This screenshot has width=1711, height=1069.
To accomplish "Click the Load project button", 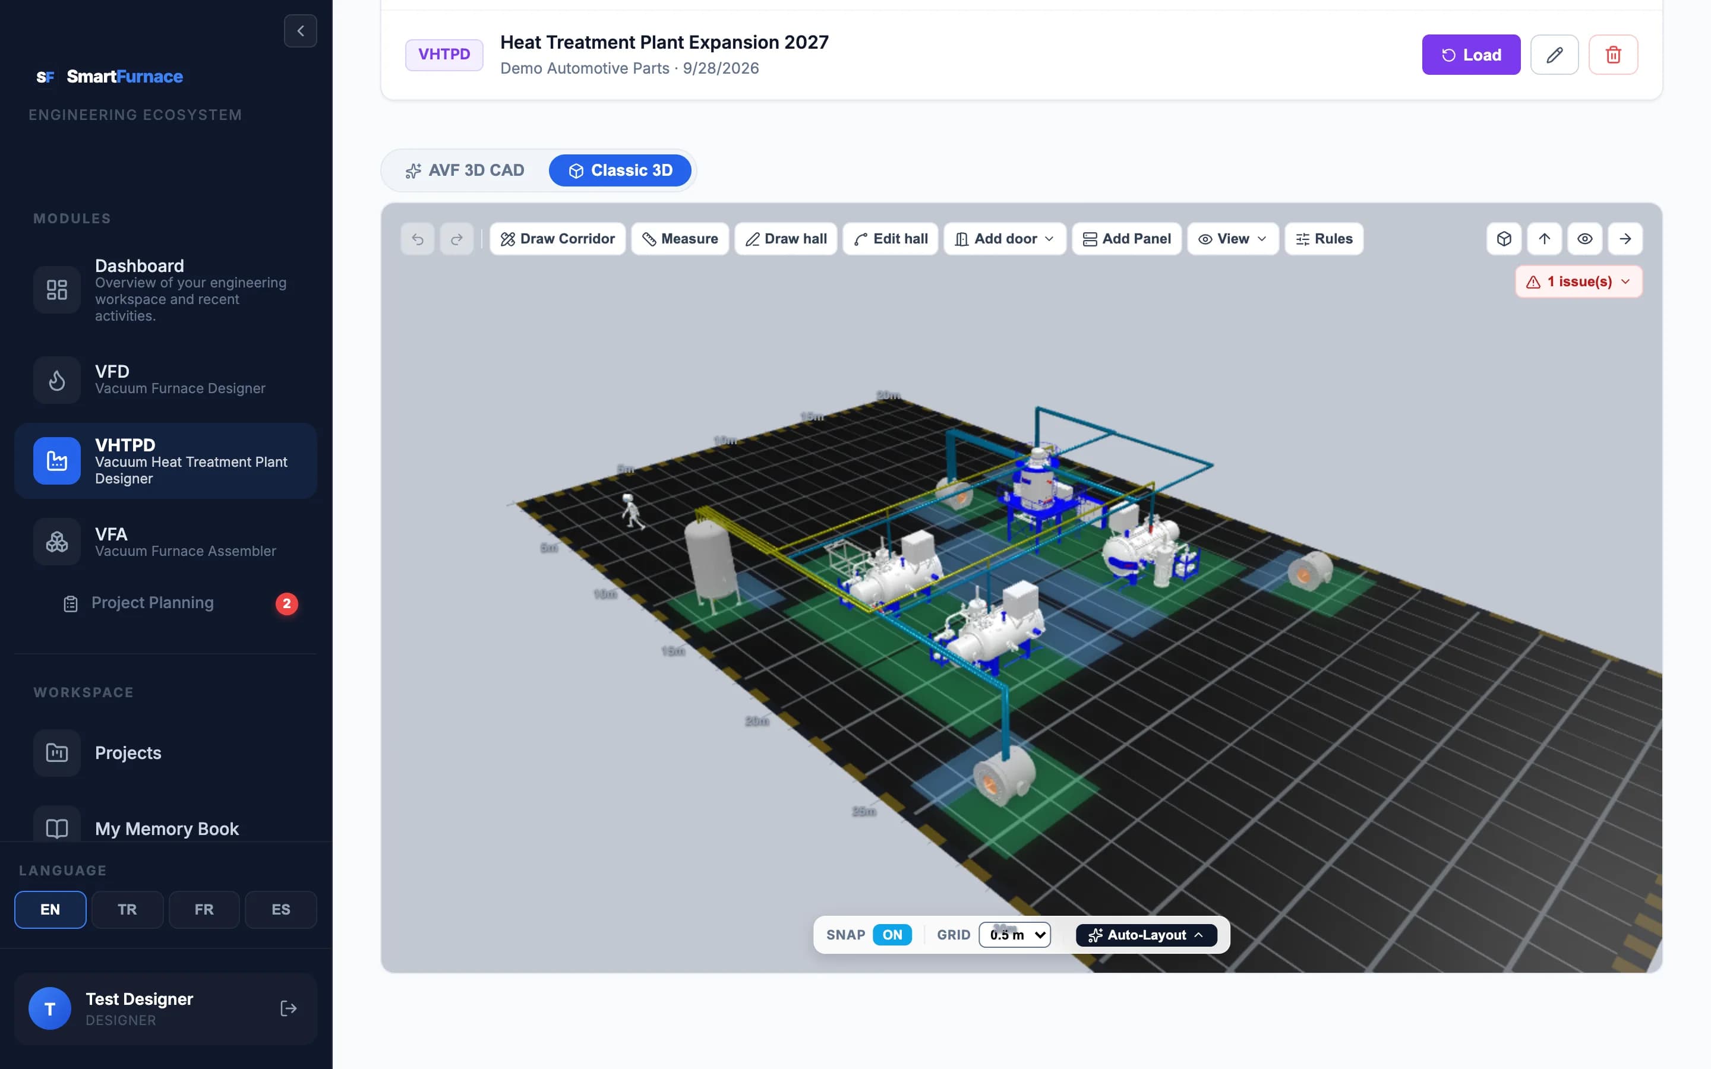I will click(x=1470, y=55).
